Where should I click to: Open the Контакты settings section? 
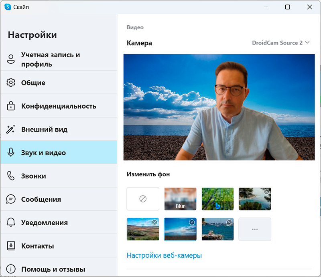pos(37,246)
